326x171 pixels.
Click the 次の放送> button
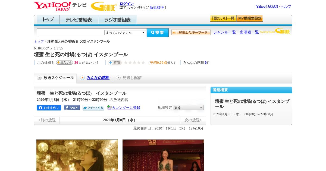click(x=193, y=120)
